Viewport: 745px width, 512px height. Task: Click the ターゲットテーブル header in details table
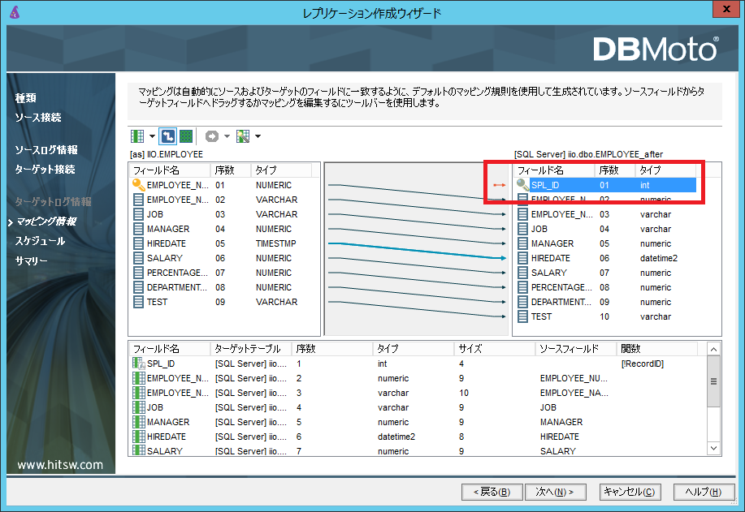(251, 349)
